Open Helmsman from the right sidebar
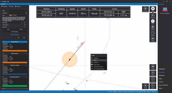This screenshot has width=172, height=93. (x=161, y=75)
